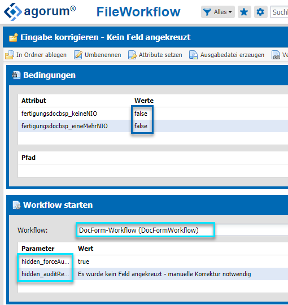Click the Workflow starten gear document icon
The height and width of the screenshot is (305, 288).
(x=16, y=205)
